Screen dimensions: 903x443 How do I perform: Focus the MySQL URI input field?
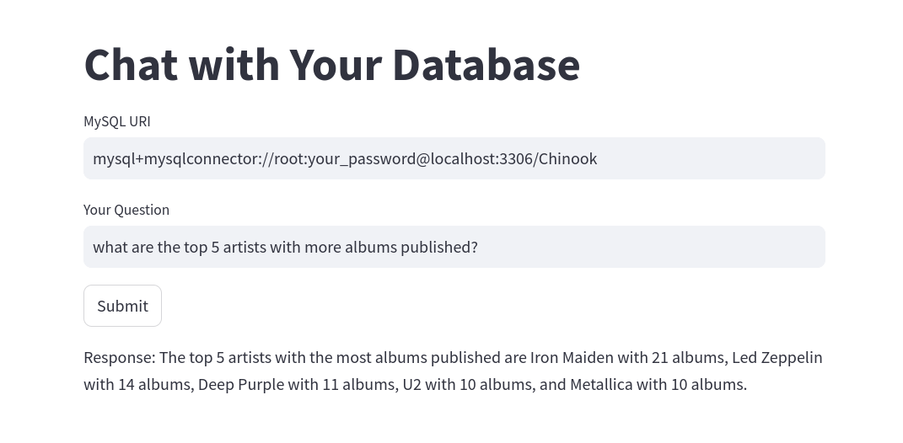tap(454, 158)
